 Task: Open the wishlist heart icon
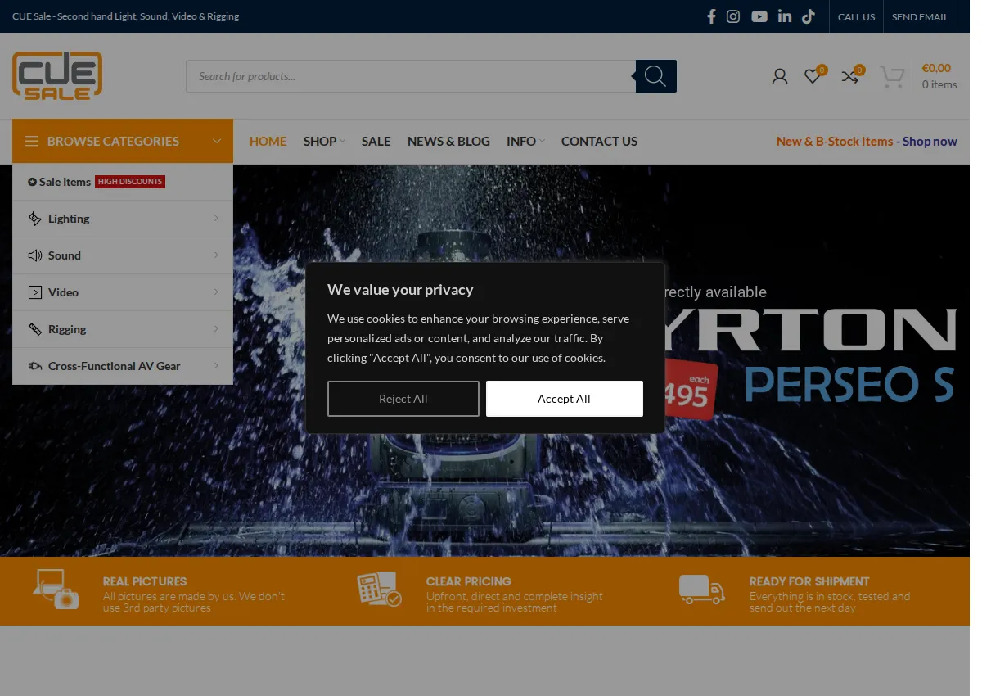812,76
